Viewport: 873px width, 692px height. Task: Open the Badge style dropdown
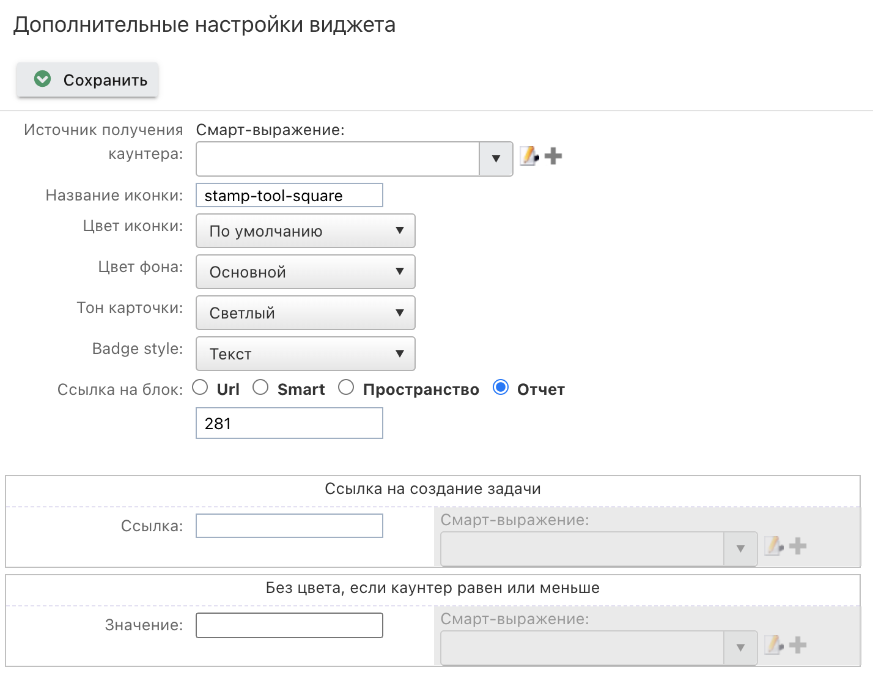[306, 354]
